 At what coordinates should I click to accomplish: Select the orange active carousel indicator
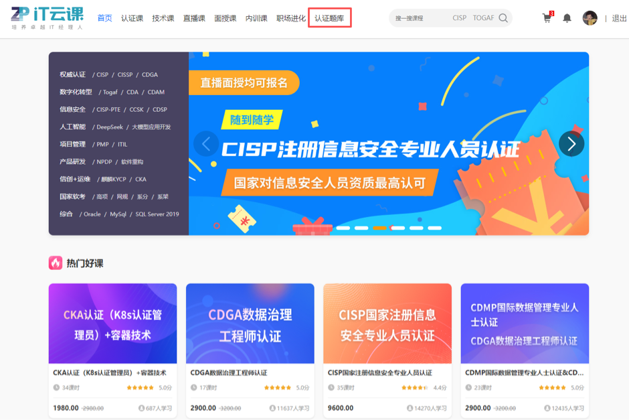379,228
